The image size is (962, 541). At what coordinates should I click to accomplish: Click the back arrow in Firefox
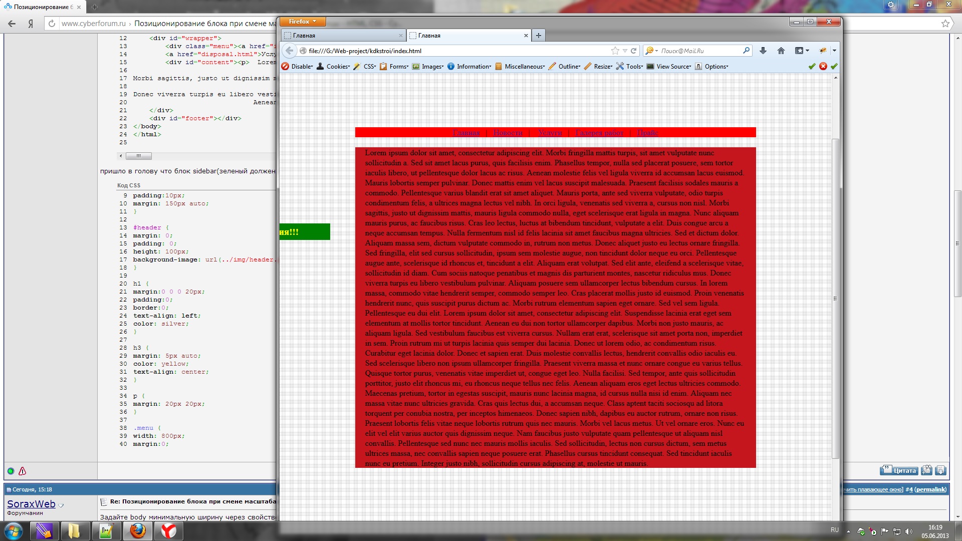tap(289, 51)
